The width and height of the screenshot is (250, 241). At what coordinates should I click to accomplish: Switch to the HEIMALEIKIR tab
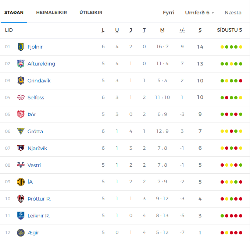tap(51, 13)
